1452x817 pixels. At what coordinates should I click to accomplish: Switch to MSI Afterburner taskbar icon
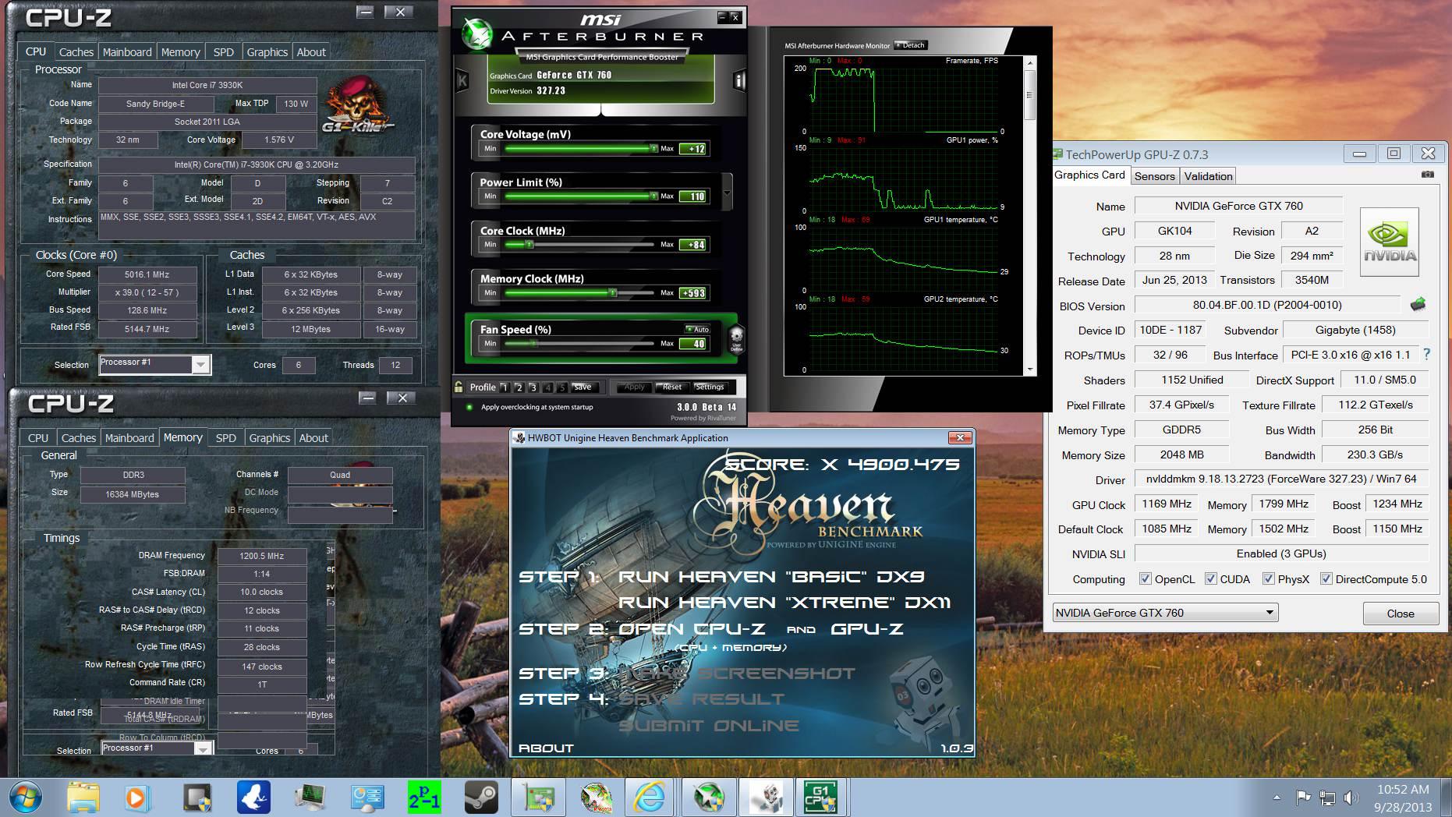[708, 798]
